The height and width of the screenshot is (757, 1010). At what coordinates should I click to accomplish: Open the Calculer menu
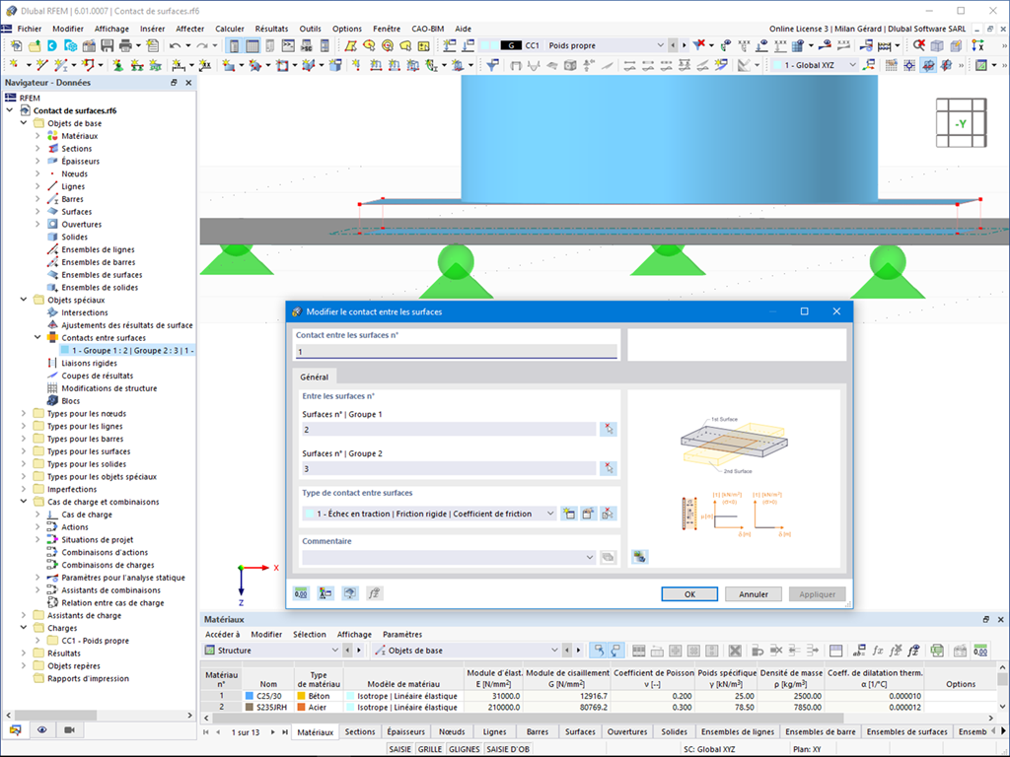[x=229, y=29]
